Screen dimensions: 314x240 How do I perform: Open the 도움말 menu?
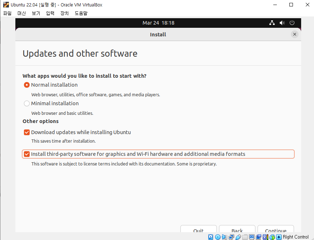81,13
